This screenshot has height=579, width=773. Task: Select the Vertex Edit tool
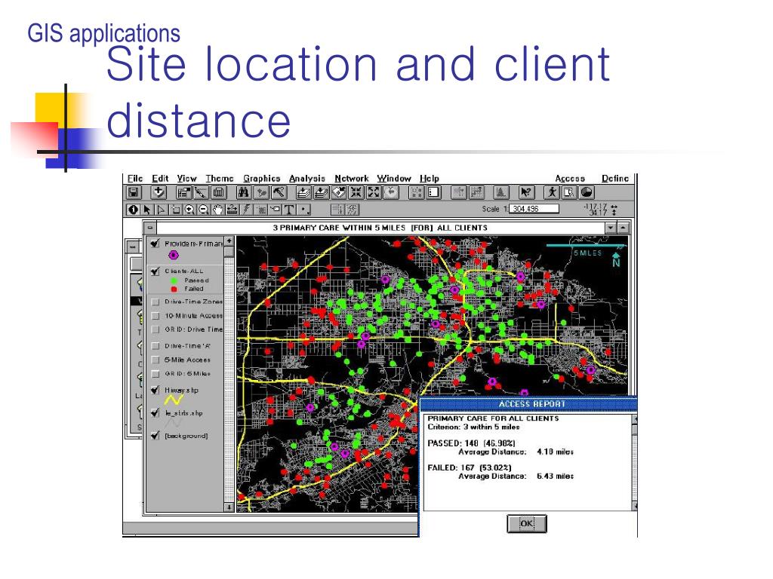[161, 210]
